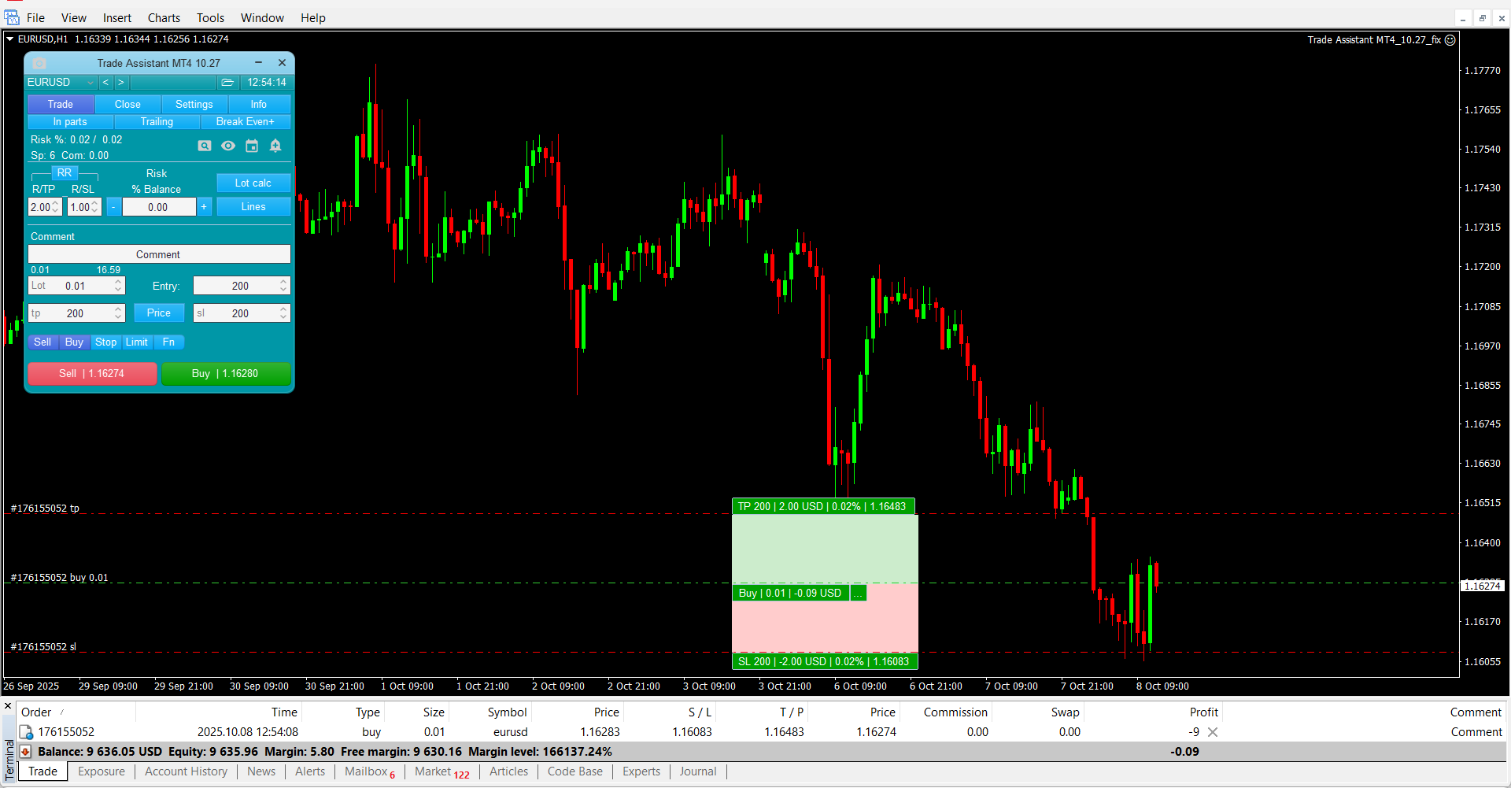Sort orders by the Profit column header

pyautogui.click(x=1203, y=712)
